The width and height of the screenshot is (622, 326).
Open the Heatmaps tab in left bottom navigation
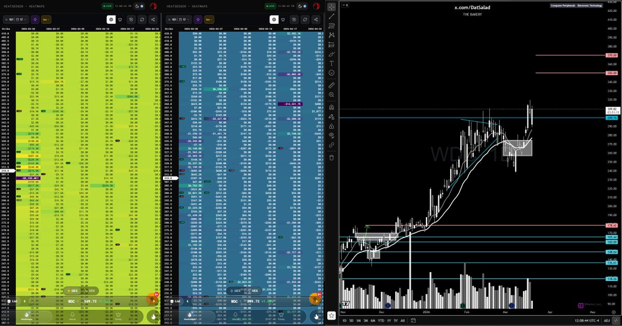(x=26, y=316)
